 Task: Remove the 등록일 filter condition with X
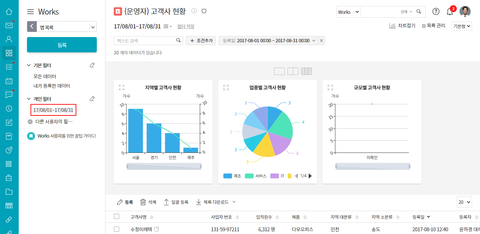pyautogui.click(x=322, y=41)
